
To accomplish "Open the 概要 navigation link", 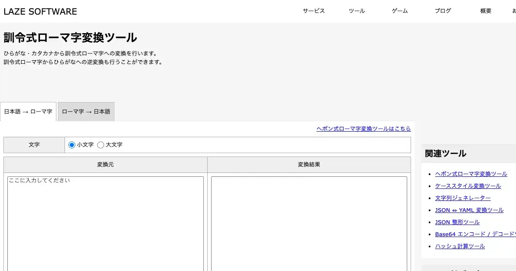I will pyautogui.click(x=485, y=11).
